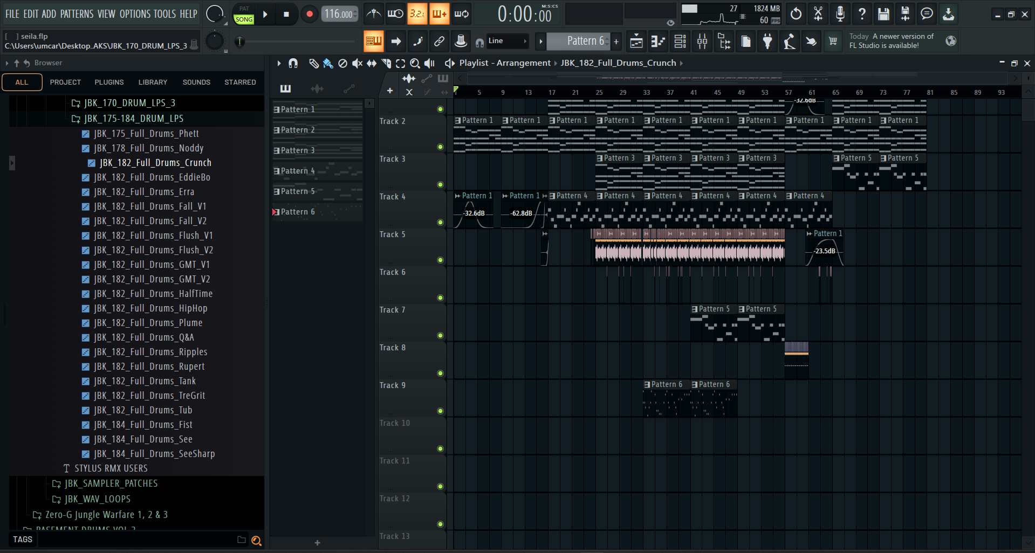Click the Record button
Viewport: 1035px width, 553px height.
309,15
